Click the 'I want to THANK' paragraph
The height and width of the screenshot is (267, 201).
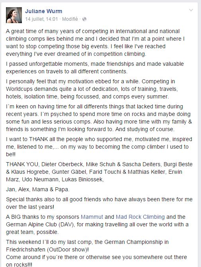pos(99,147)
